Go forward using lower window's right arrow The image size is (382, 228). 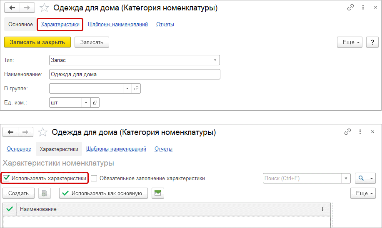tap(25, 132)
